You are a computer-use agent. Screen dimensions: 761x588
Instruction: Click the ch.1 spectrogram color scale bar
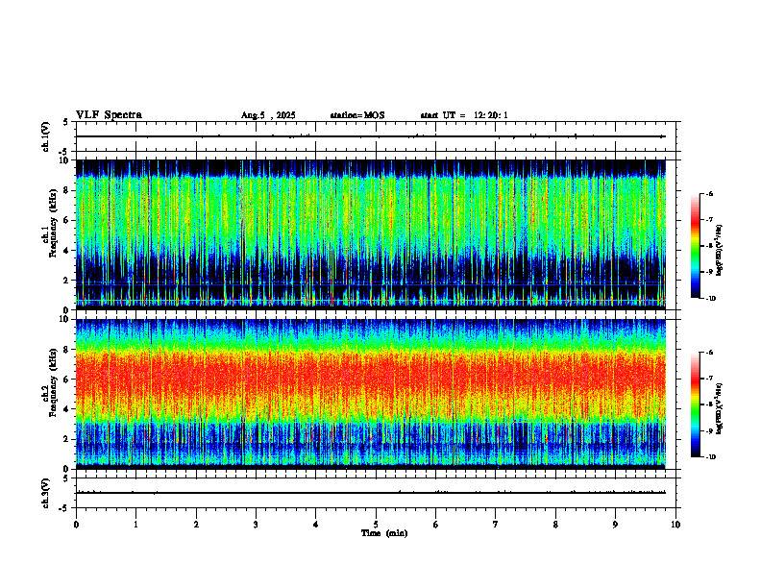coord(695,246)
